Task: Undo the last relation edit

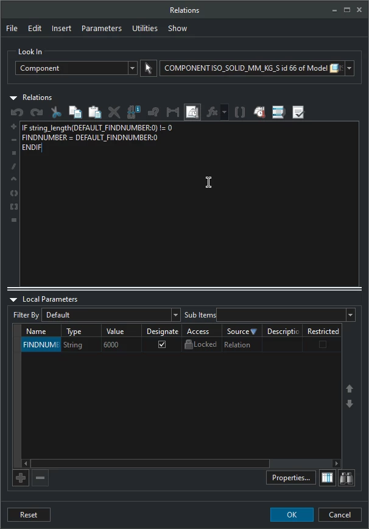Action: tap(17, 112)
